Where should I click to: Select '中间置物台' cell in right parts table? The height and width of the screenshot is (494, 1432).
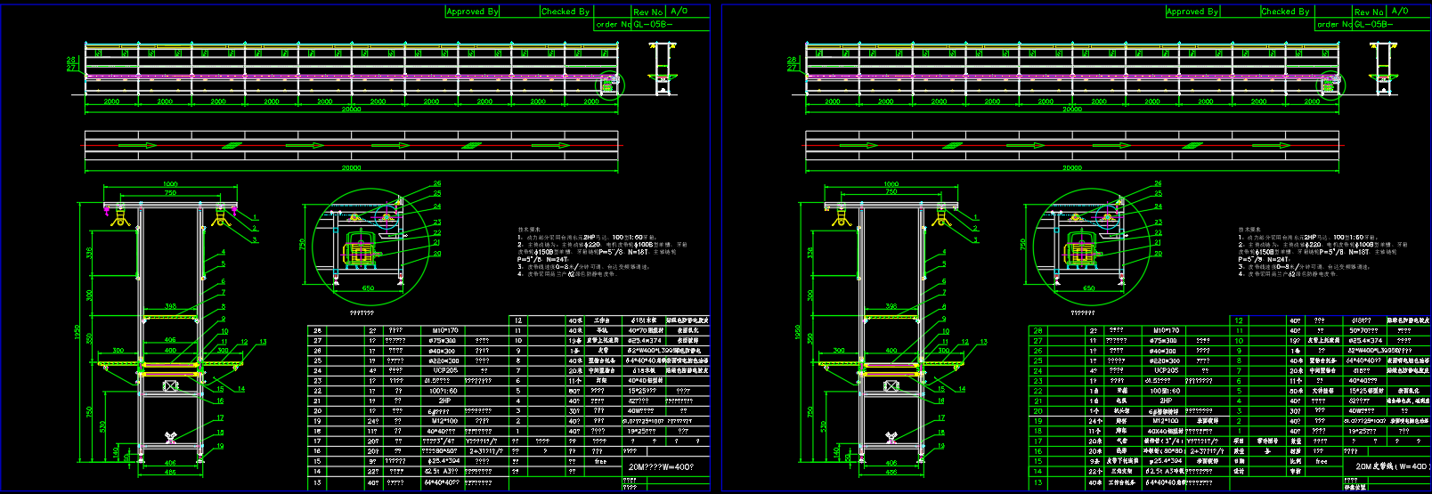click(x=1324, y=370)
